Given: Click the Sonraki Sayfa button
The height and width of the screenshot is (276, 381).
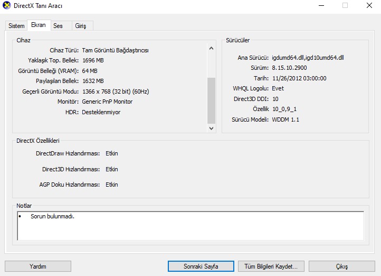Looking at the screenshot, I should click(201, 266).
